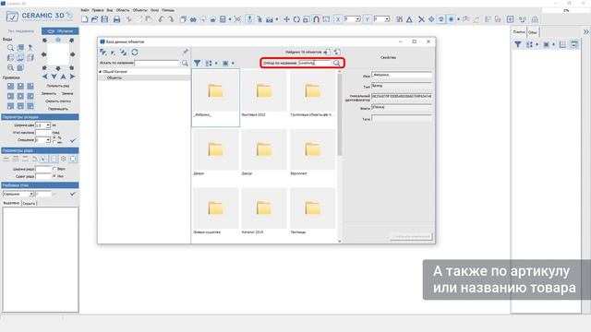591x332 pixels.
Task: Select the мм radio button for Смещение
Action: [54, 142]
